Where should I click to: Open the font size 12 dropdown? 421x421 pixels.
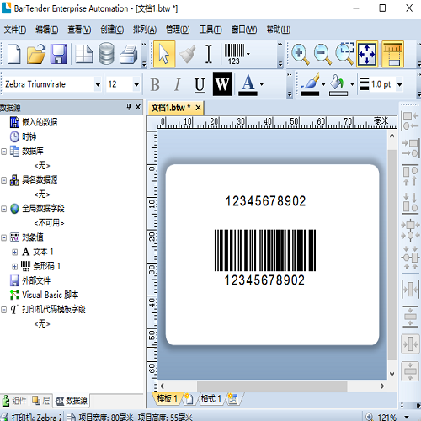tap(136, 84)
